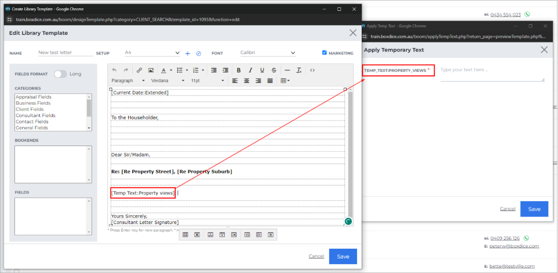Insert a horizontal line
The image size is (558, 273).
click(288, 70)
